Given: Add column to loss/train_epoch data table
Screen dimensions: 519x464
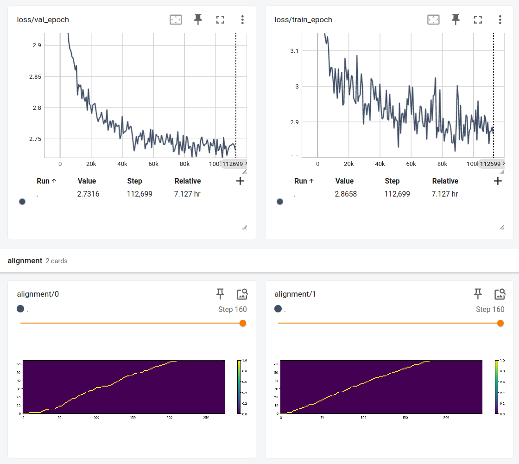Looking at the screenshot, I should (498, 181).
